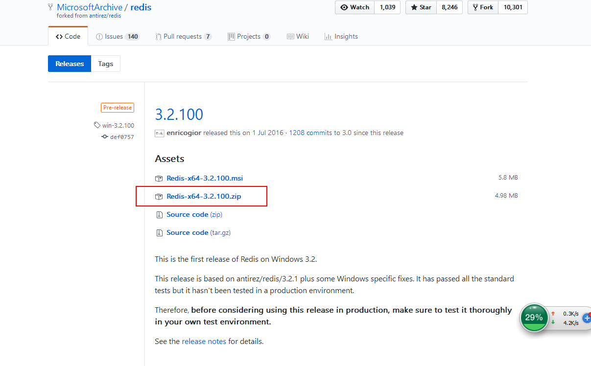The width and height of the screenshot is (591, 366).
Task: Click the package icon beside the msi file
Action: [x=159, y=178]
